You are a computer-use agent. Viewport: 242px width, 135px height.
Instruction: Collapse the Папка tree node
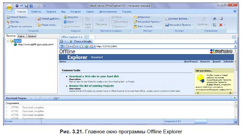(x=8, y=41)
